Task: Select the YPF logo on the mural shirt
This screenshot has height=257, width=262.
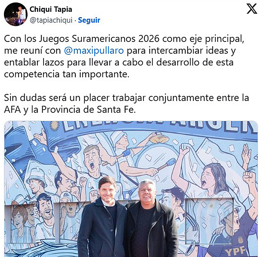Action: [235, 251]
